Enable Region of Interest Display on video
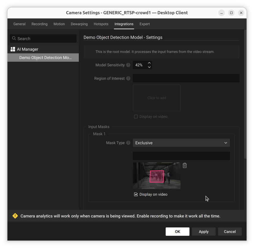Screen dimensions: 254x248 coord(136,117)
